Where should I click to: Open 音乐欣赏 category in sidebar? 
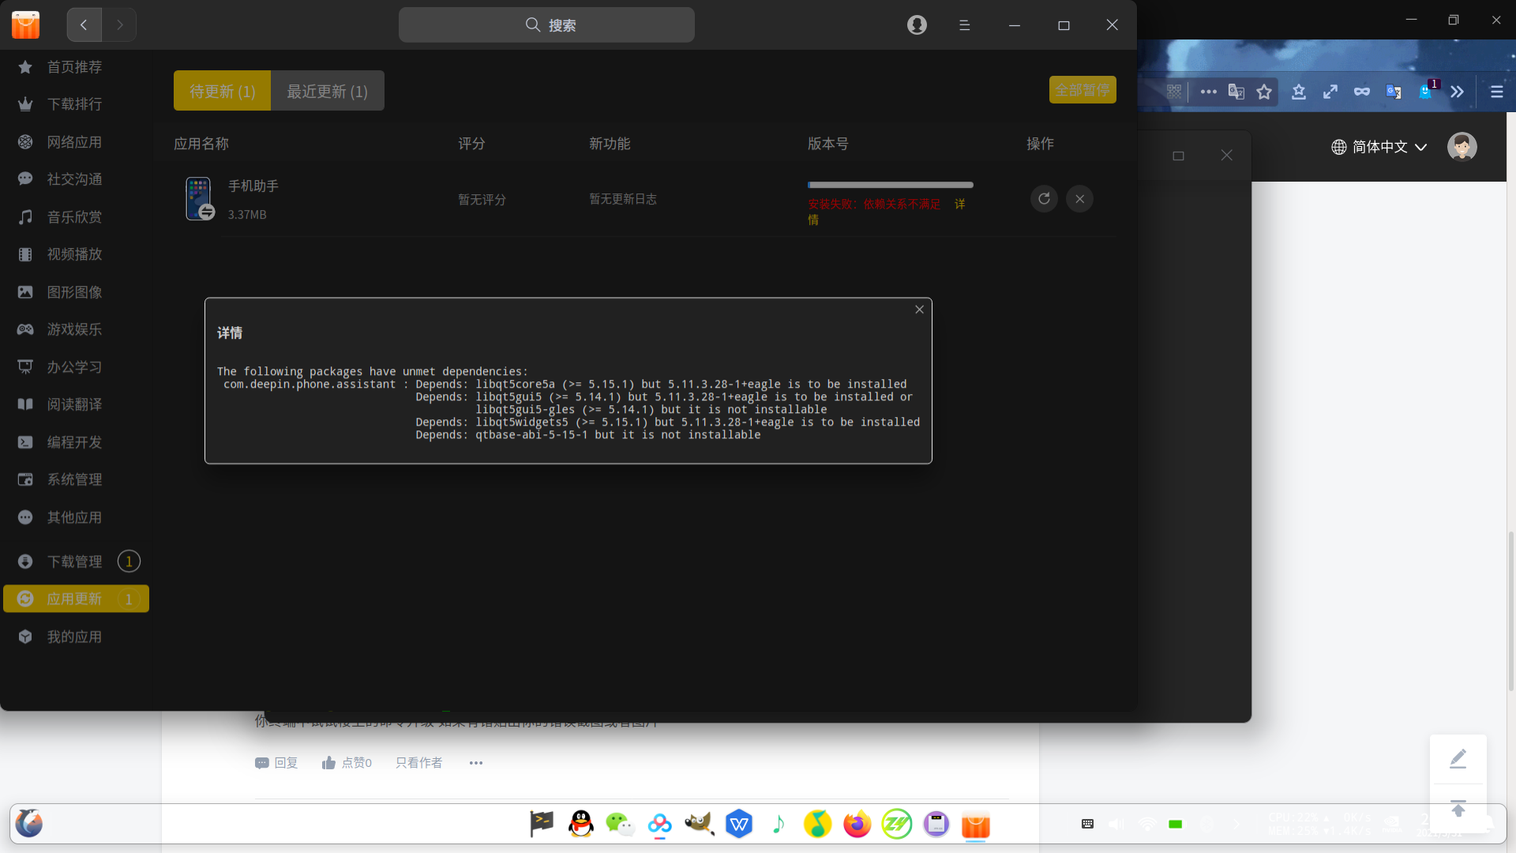(74, 217)
